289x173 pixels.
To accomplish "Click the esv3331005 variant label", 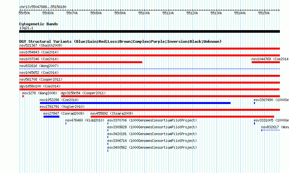I will coord(271,120).
